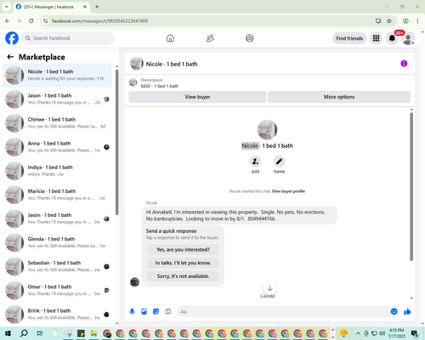Open the Windows Start menu
The width and height of the screenshot is (425, 340).
8,333
